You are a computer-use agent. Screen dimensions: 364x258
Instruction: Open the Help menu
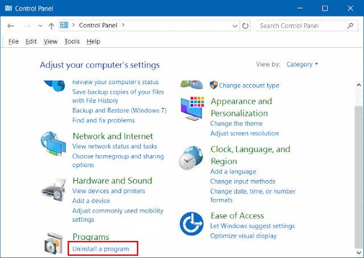coord(93,41)
